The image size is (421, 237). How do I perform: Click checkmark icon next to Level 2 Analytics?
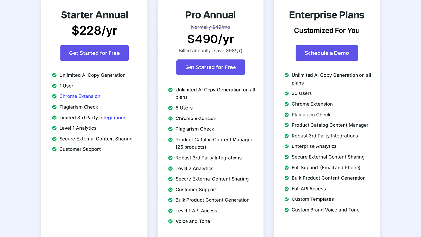tap(170, 169)
